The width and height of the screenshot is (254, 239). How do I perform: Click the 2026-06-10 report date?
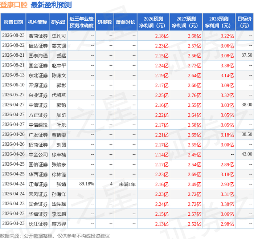13,85
